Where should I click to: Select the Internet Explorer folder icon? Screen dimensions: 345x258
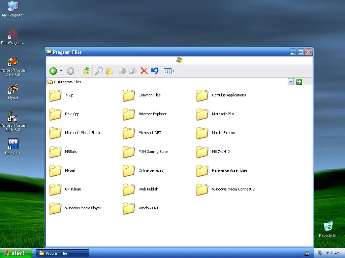coord(129,114)
